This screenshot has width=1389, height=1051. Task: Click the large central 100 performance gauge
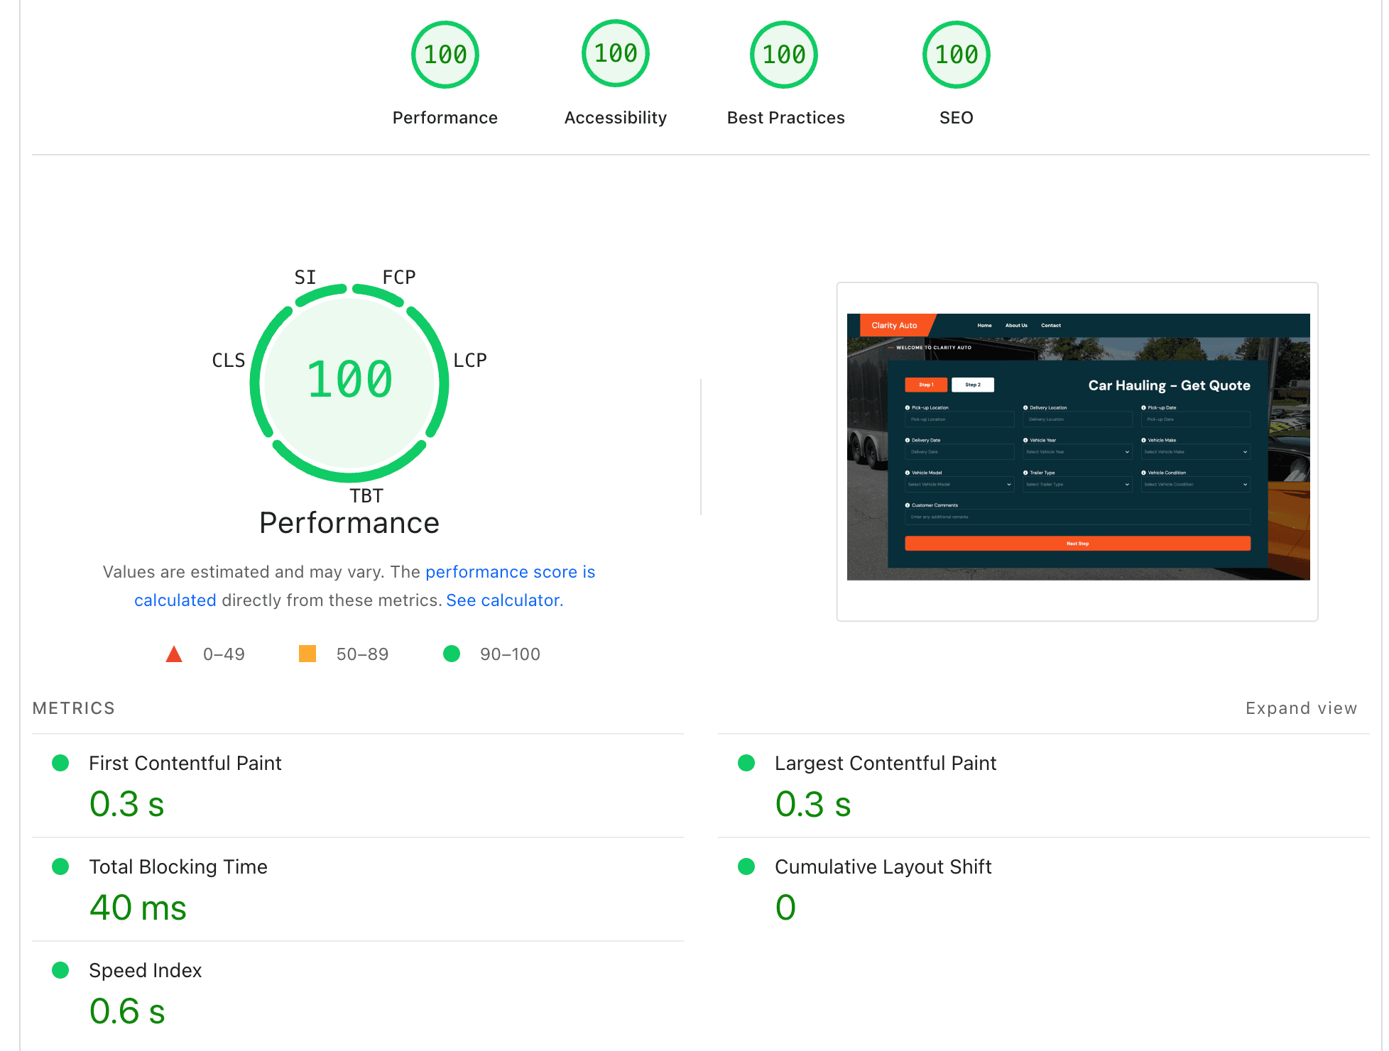point(349,383)
